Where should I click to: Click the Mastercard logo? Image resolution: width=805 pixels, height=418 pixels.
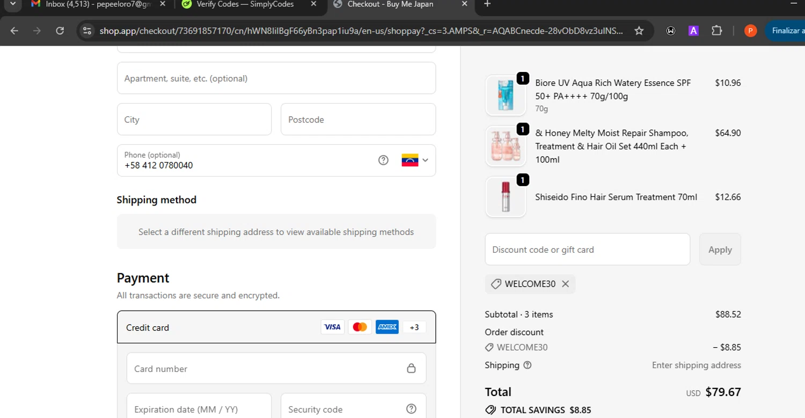pos(360,327)
